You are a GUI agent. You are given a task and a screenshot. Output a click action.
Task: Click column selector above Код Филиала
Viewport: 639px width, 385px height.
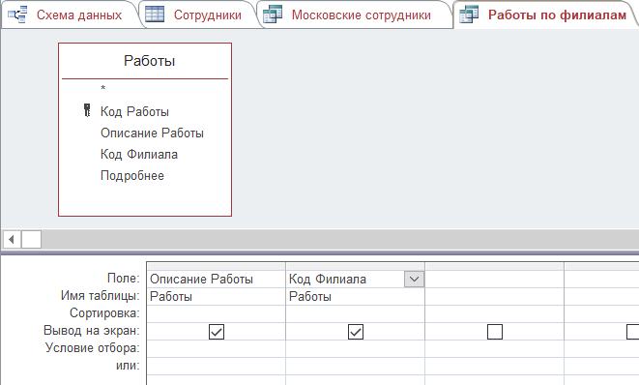356,266
